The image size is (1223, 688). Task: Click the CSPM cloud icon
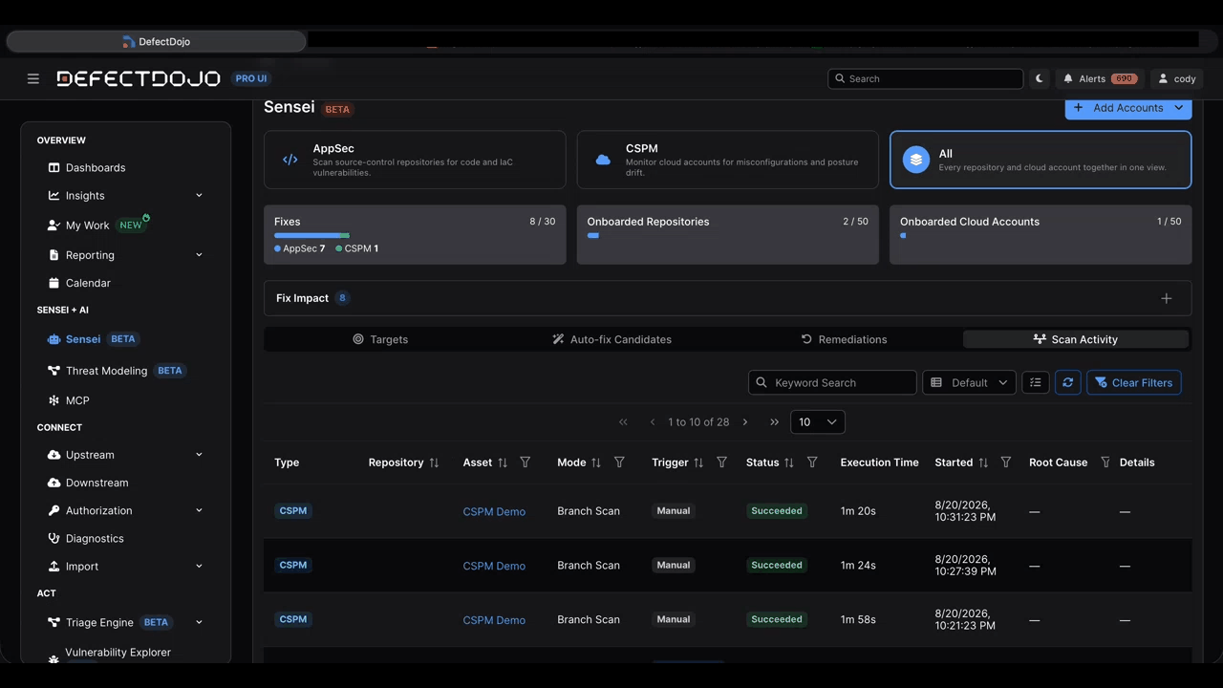pyautogui.click(x=603, y=160)
